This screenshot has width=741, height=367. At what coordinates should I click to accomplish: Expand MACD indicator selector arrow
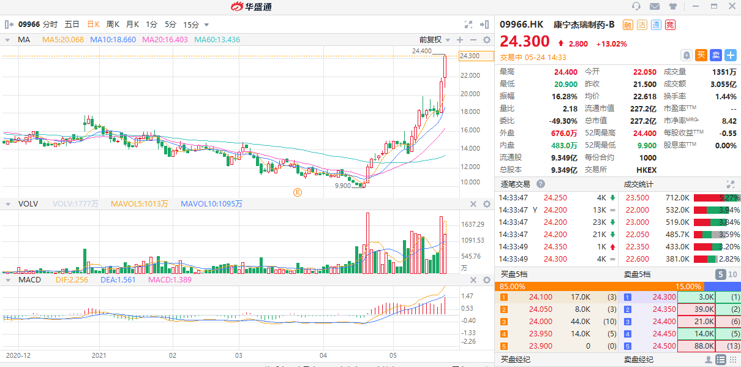(7, 280)
